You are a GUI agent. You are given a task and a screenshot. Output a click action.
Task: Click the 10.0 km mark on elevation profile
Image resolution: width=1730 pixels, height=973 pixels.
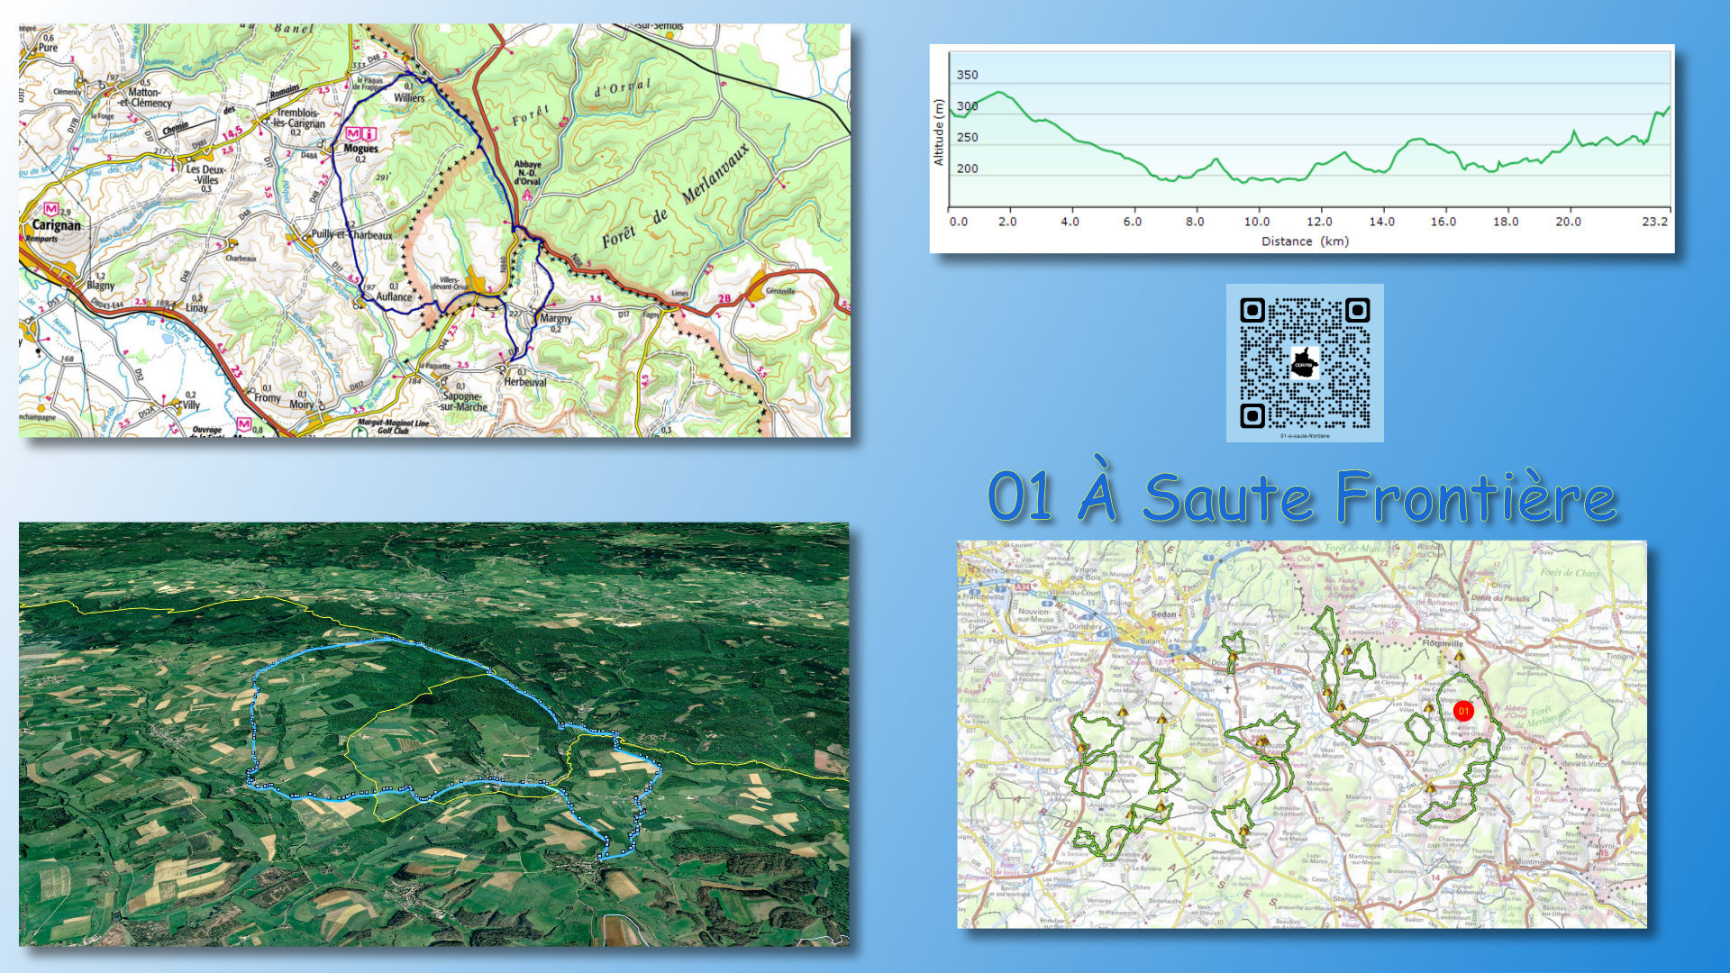coord(1256,222)
